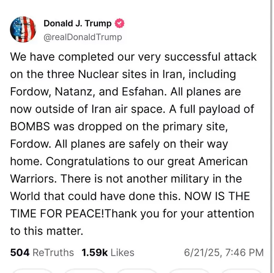View the ReTruths label list

[53, 253]
